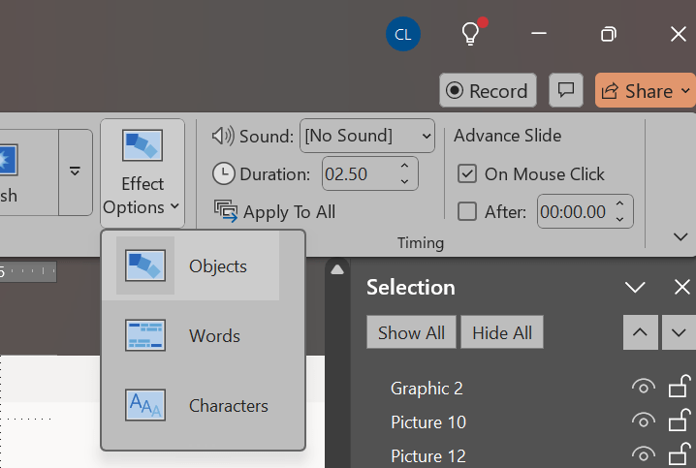Viewport: 696px width, 468px height.
Task: Hide Picture 10 with its eye icon
Action: 644,421
